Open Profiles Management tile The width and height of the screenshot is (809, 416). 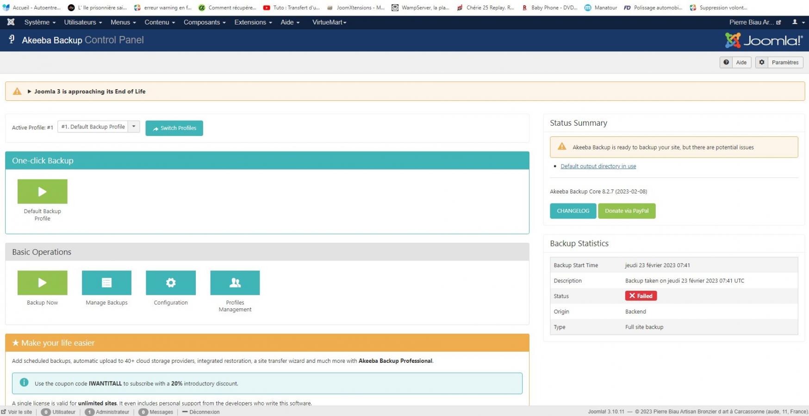(235, 282)
